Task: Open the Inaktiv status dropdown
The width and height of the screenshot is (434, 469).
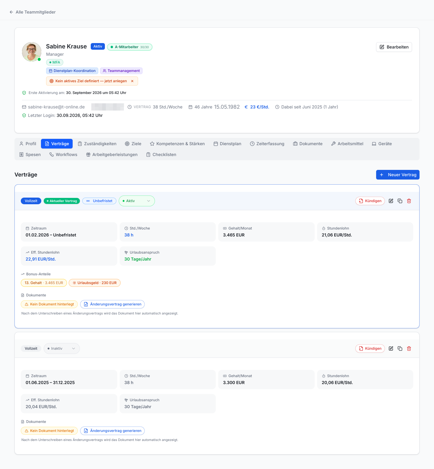Action: tap(62, 349)
